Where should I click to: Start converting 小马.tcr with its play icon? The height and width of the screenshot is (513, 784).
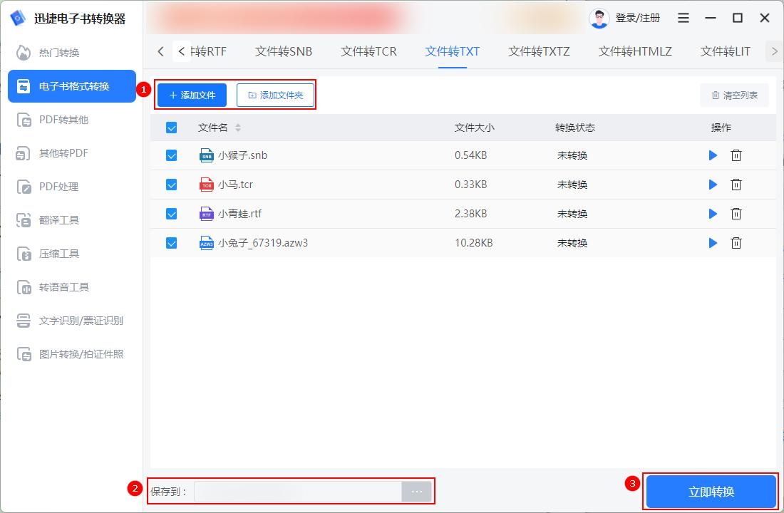(x=713, y=185)
